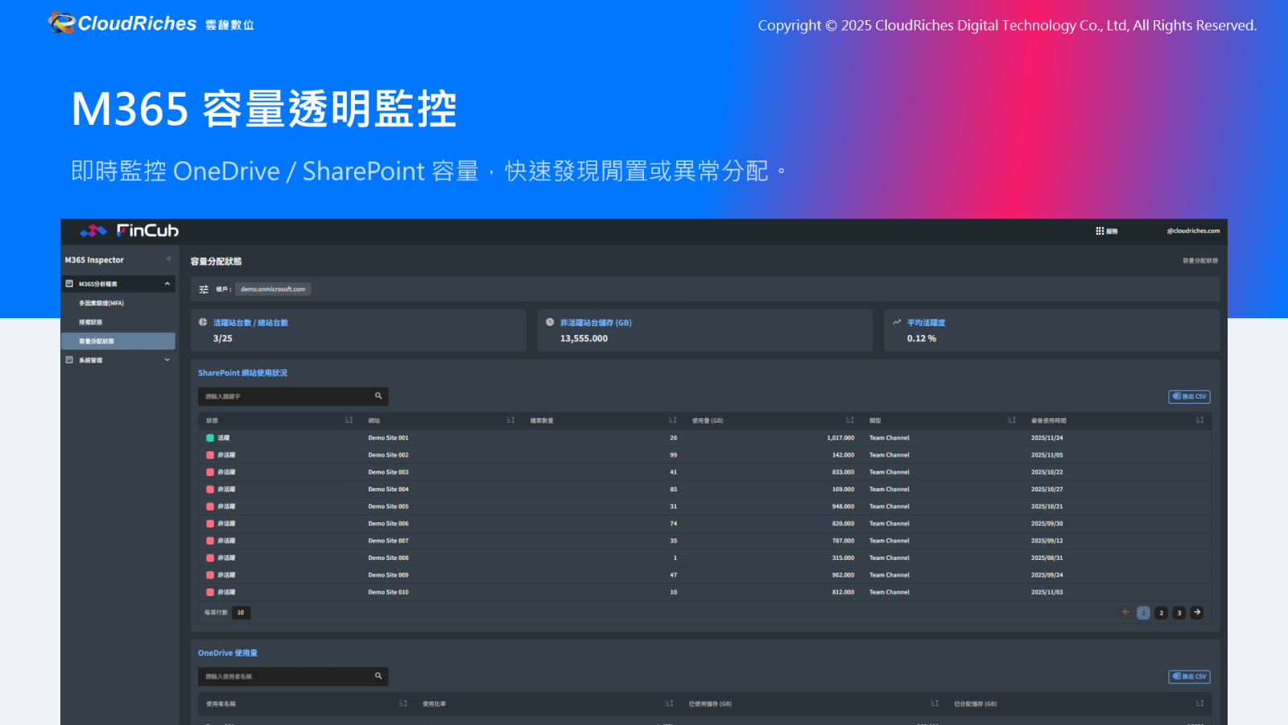Click the M365 analysis report menu icon
Viewport: 1288px width, 725px height.
coord(69,284)
